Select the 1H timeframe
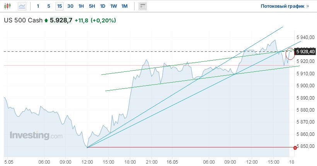The height and width of the screenshot is (166, 317). pyautogui.click(x=81, y=6)
